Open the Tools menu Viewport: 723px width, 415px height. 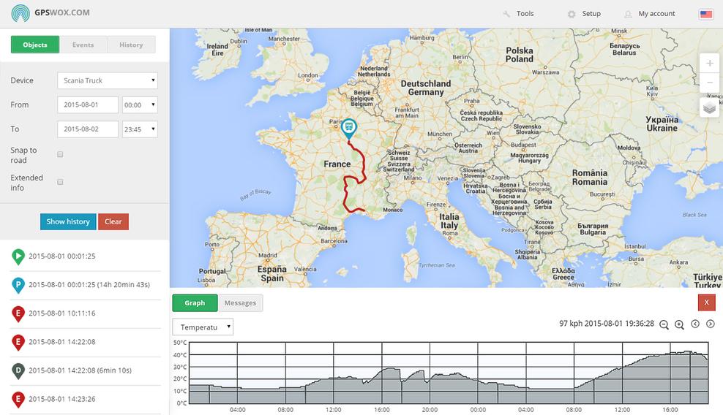pyautogui.click(x=525, y=14)
